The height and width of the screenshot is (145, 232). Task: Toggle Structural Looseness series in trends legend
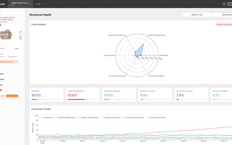point(133,117)
